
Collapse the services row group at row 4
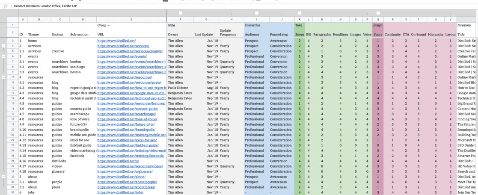(4, 46)
